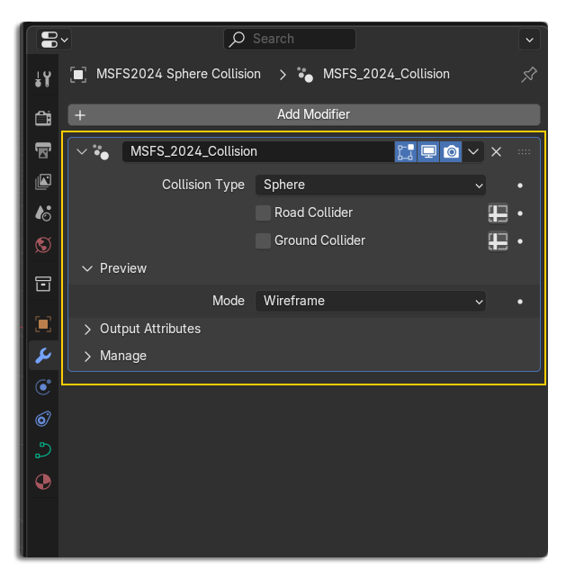Edit the modifier name MSFS_2024_Collision field
This screenshot has width=575, height=579.
pyautogui.click(x=258, y=152)
